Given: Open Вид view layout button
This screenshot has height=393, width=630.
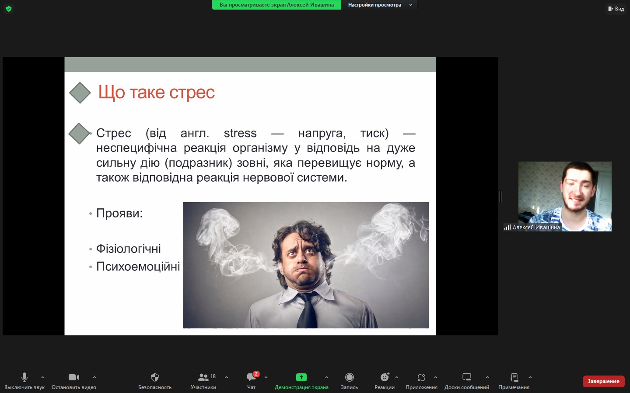Looking at the screenshot, I should (616, 9).
